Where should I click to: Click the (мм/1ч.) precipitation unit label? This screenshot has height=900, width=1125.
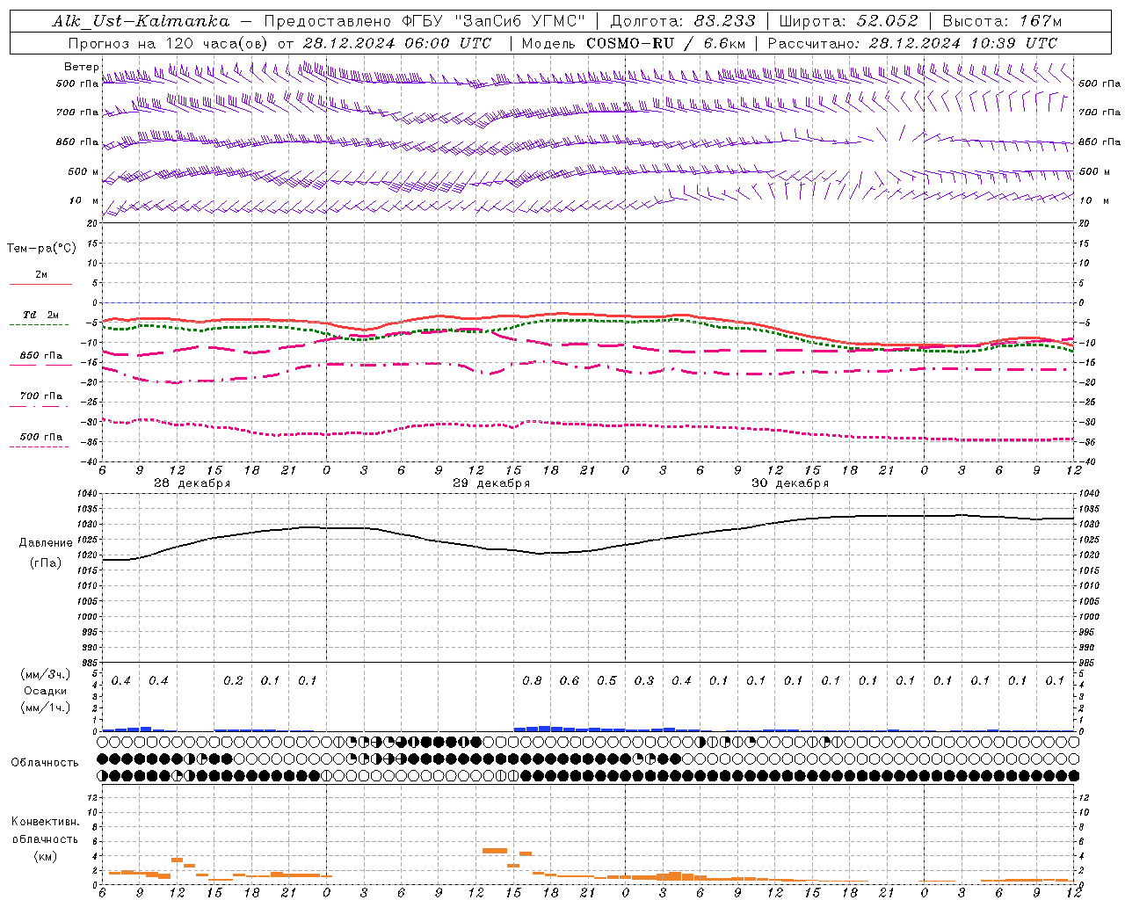45,708
